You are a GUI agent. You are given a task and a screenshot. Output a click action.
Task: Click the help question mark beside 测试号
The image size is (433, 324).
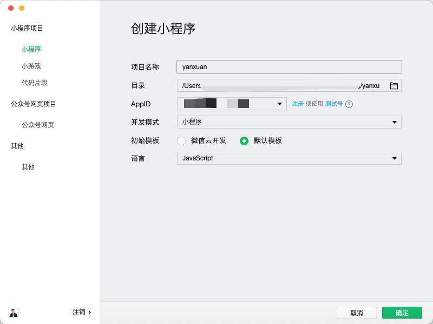(x=350, y=104)
